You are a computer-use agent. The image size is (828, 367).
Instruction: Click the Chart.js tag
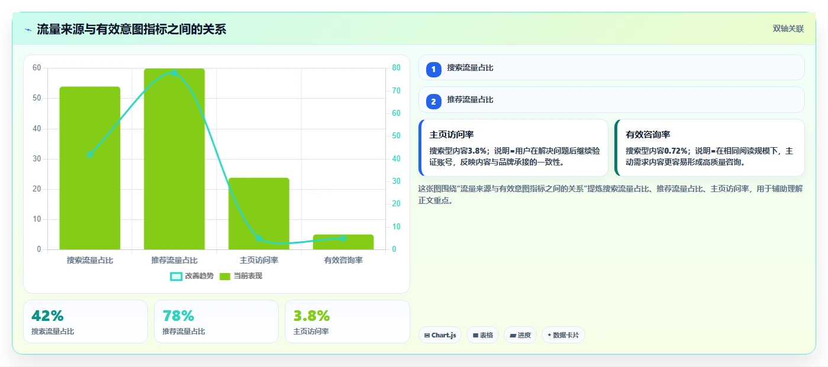(440, 335)
